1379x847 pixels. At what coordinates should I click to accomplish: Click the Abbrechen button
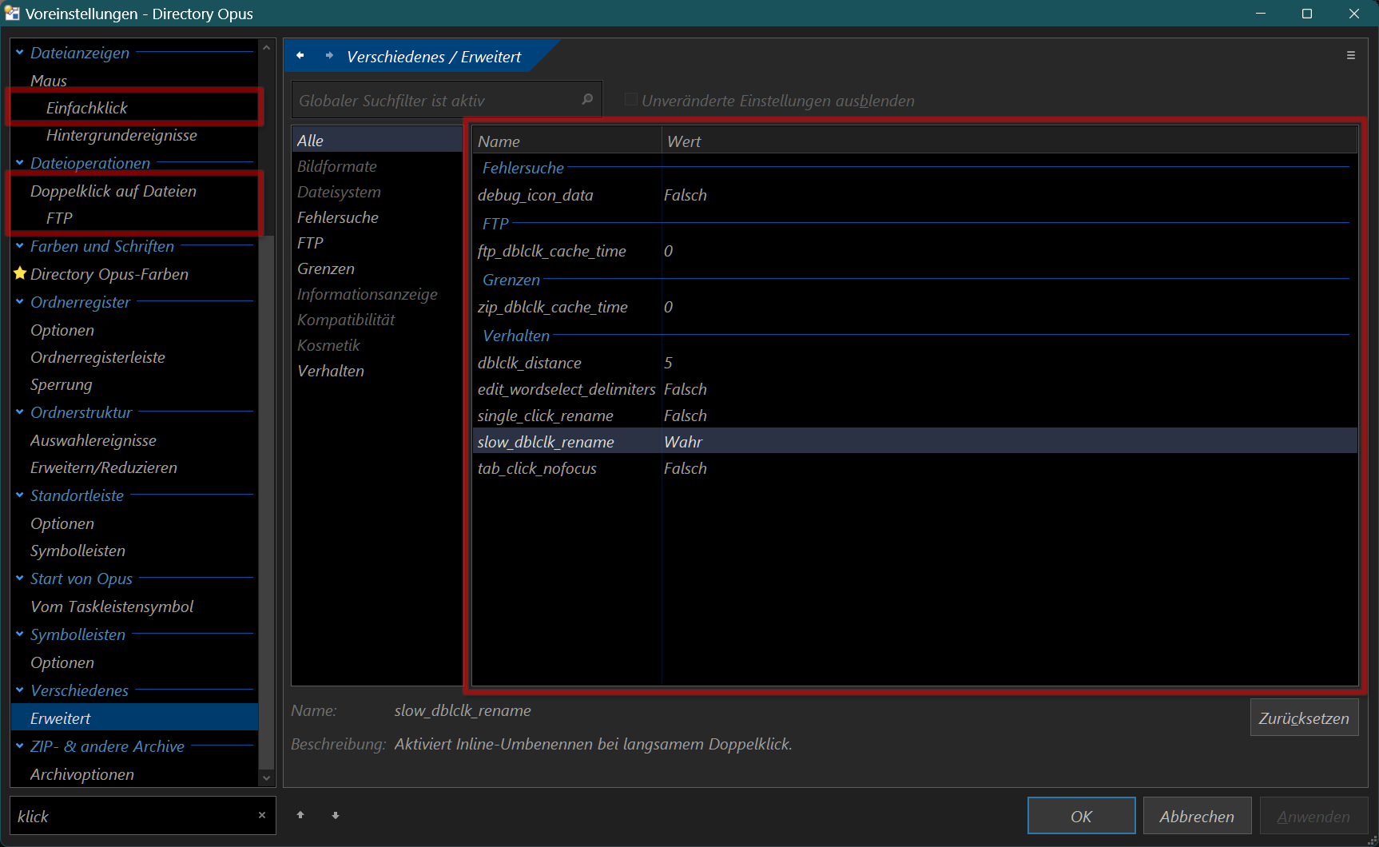(x=1197, y=816)
